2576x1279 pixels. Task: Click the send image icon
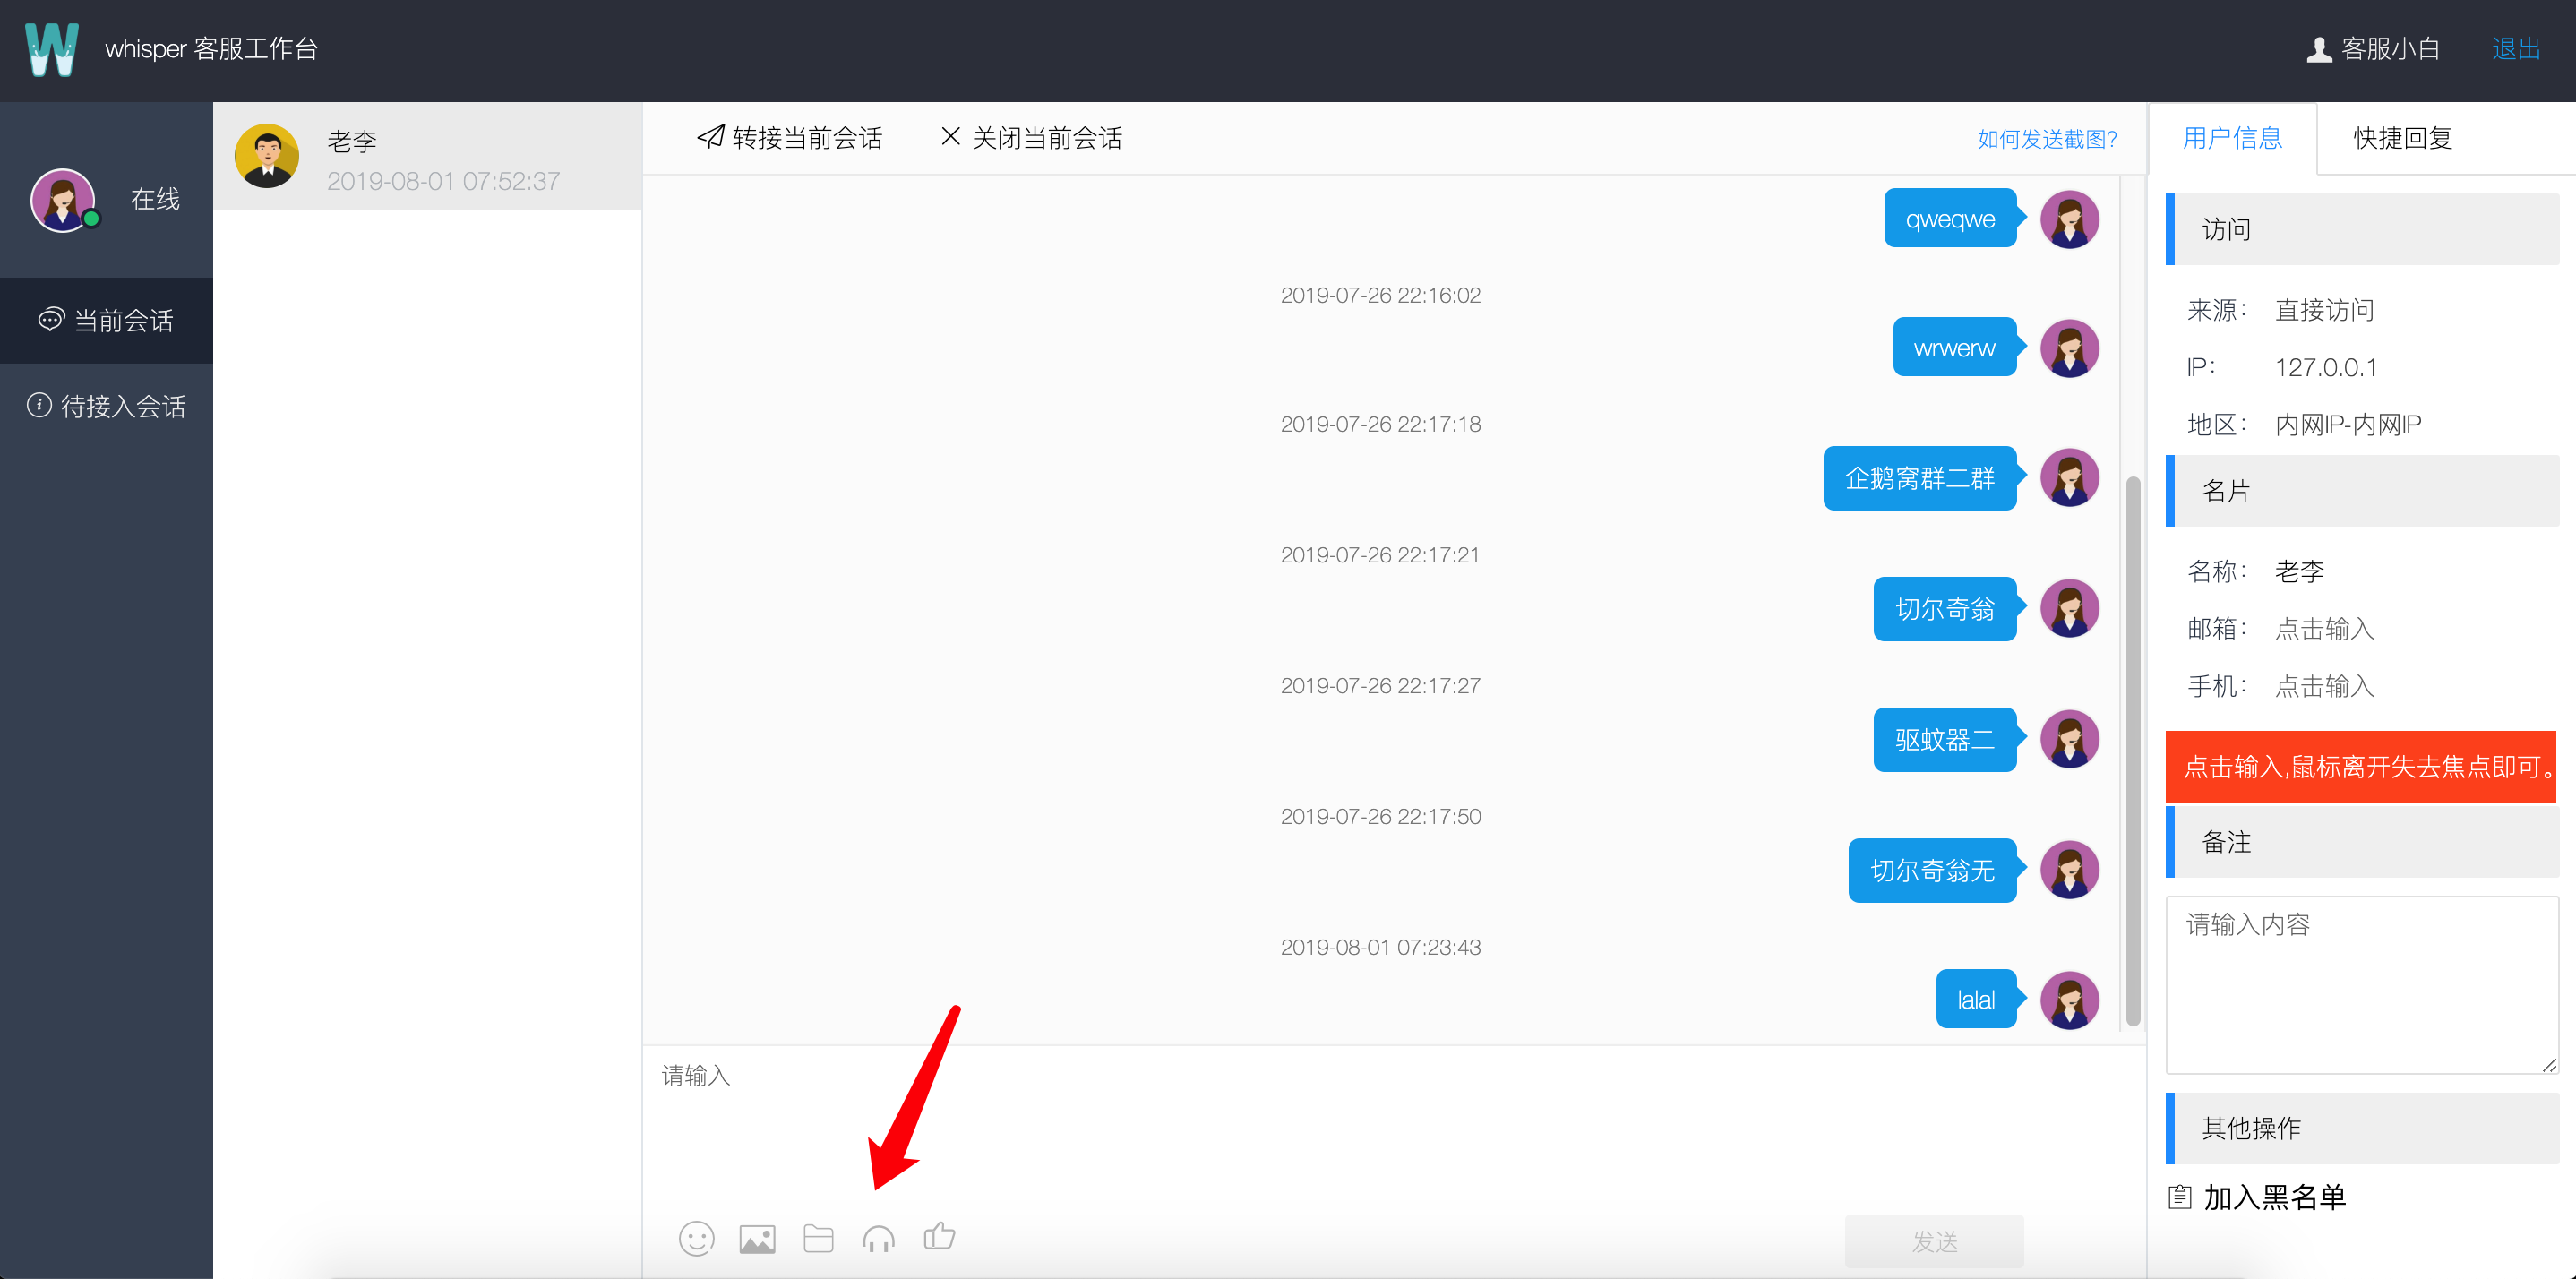click(x=757, y=1239)
